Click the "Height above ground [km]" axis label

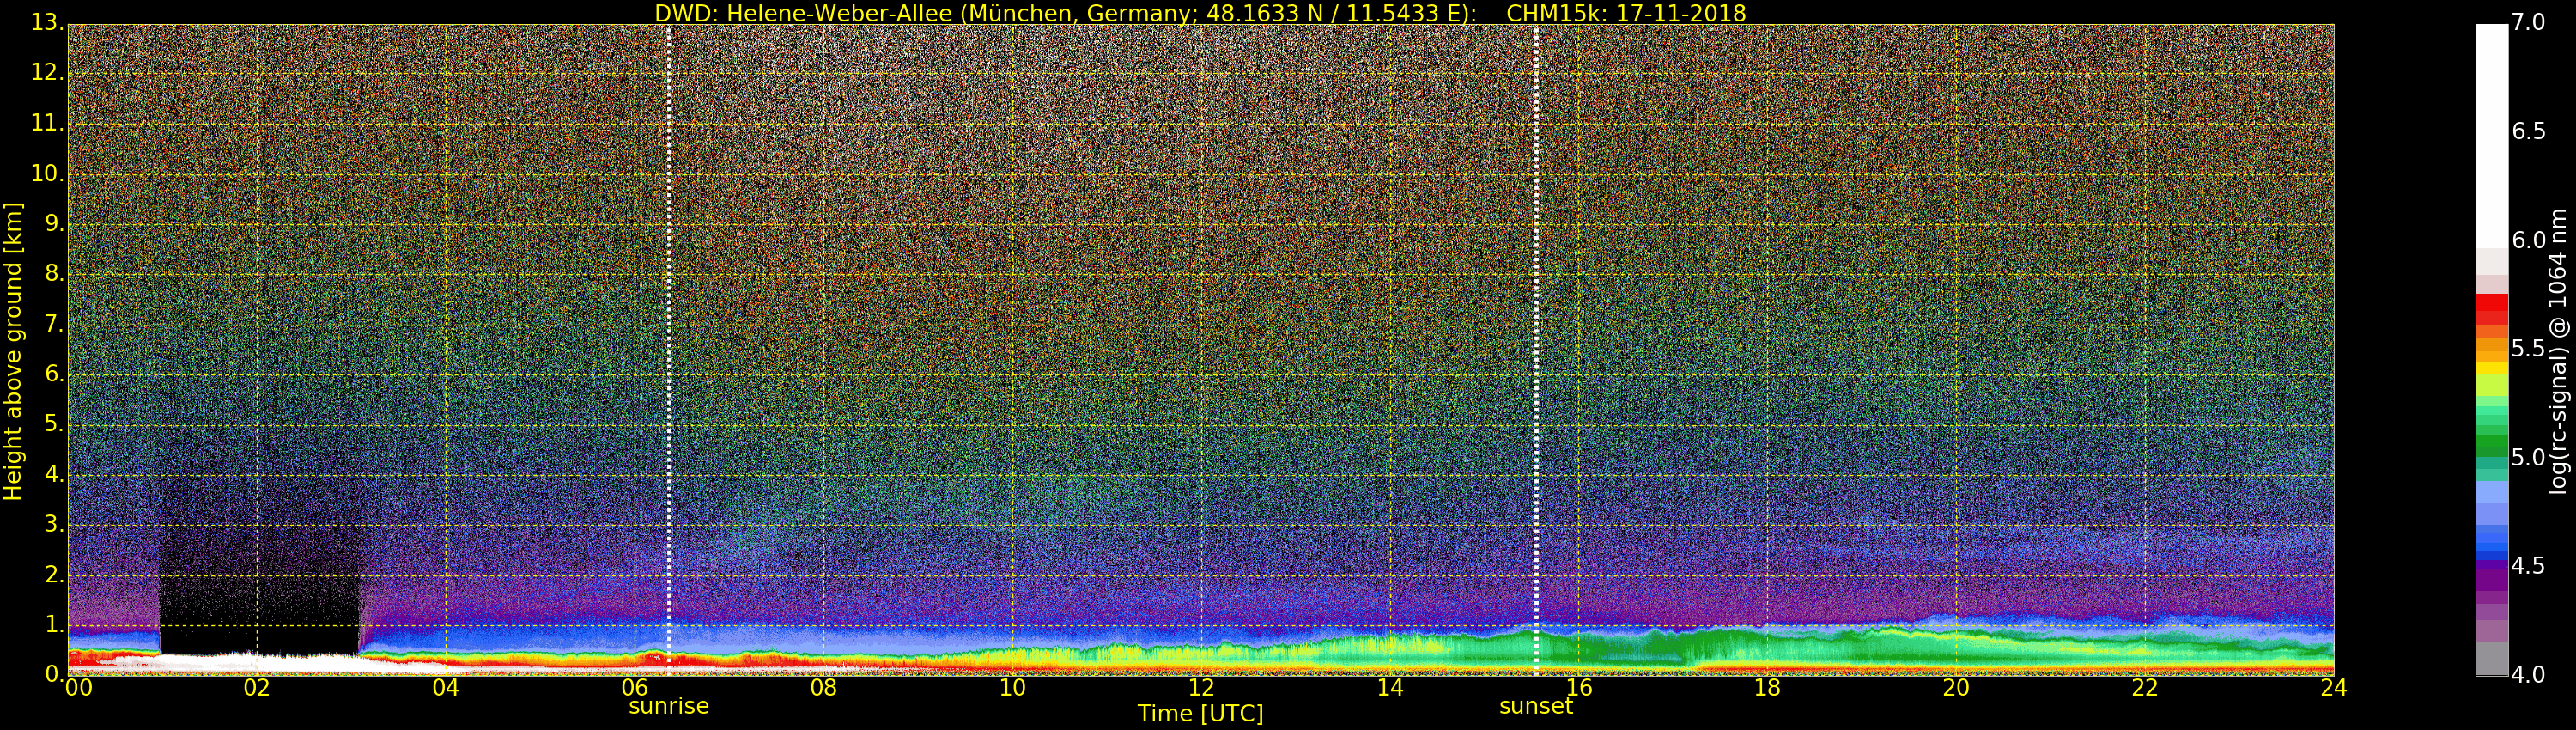tap(13, 351)
